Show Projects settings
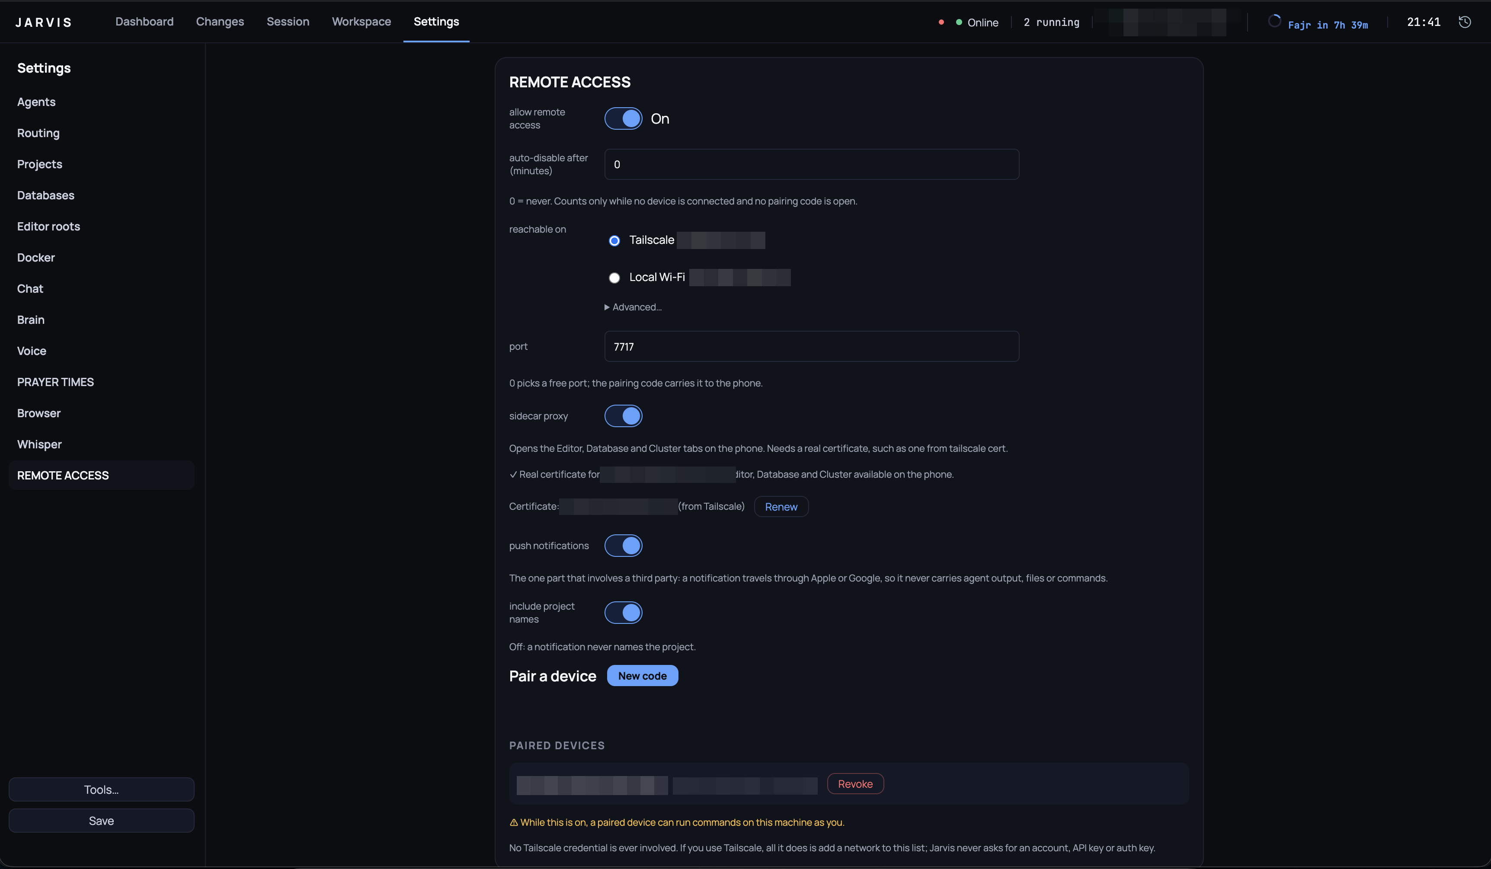 click(x=101, y=164)
